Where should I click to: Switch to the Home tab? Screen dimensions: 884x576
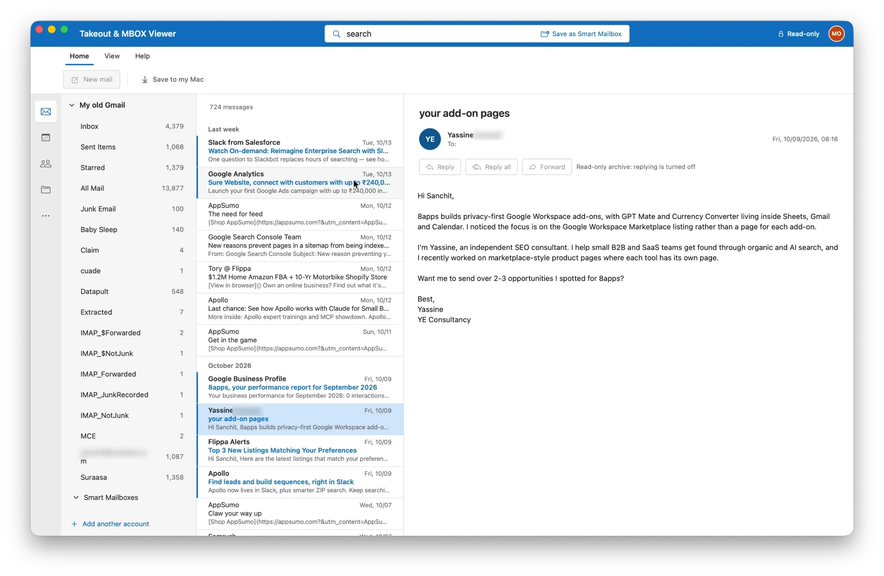pyautogui.click(x=79, y=56)
